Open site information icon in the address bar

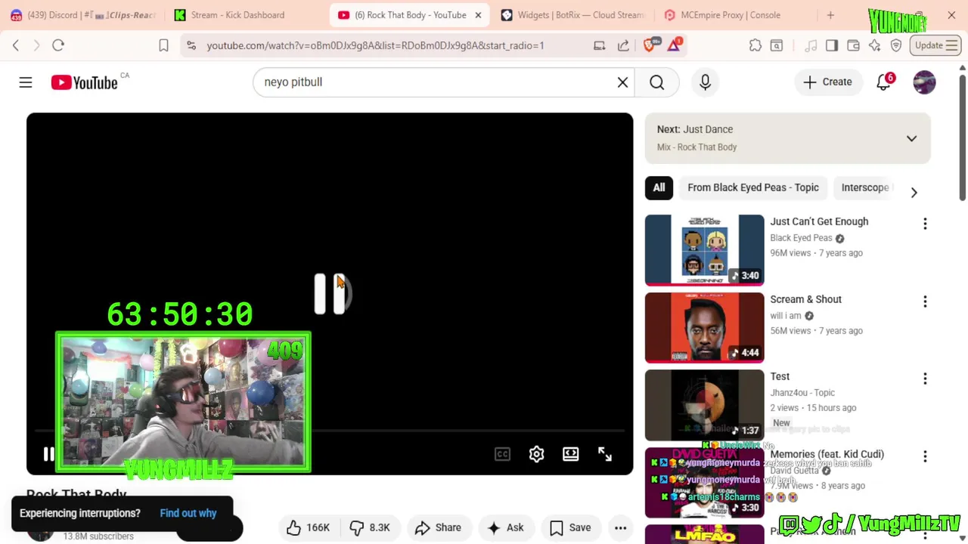191,45
